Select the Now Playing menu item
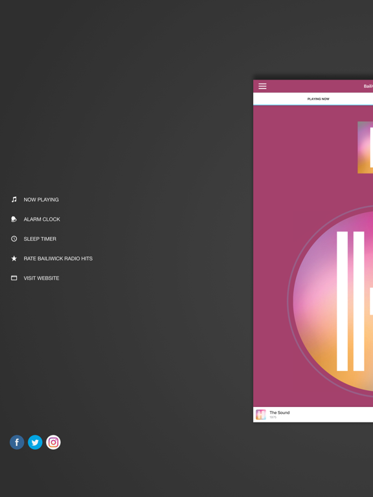The width and height of the screenshot is (373, 497). click(41, 200)
